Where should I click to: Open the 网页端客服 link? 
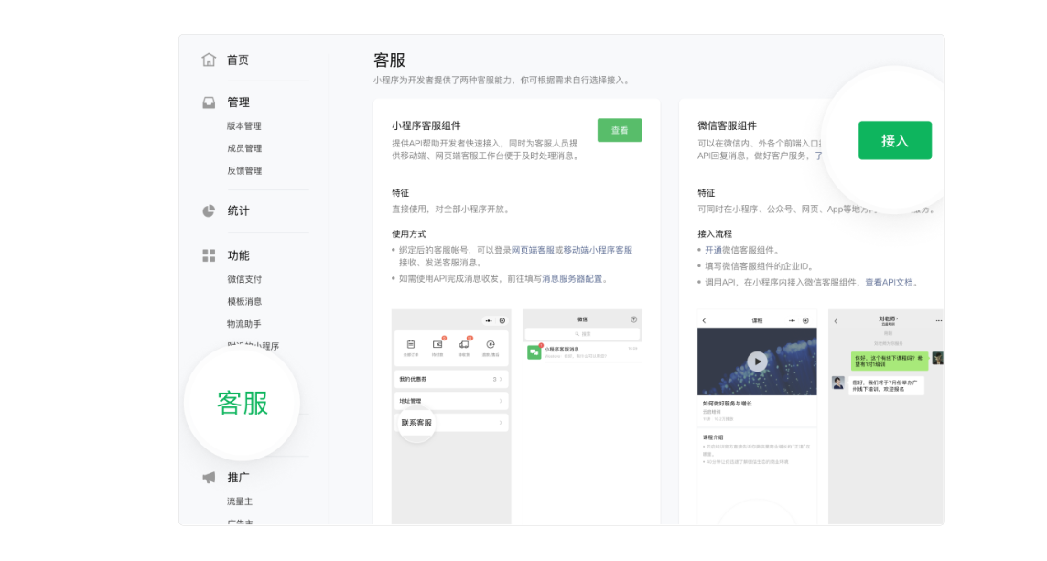pyautogui.click(x=532, y=250)
